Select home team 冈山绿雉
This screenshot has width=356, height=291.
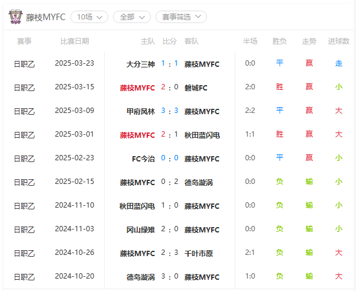(x=141, y=229)
